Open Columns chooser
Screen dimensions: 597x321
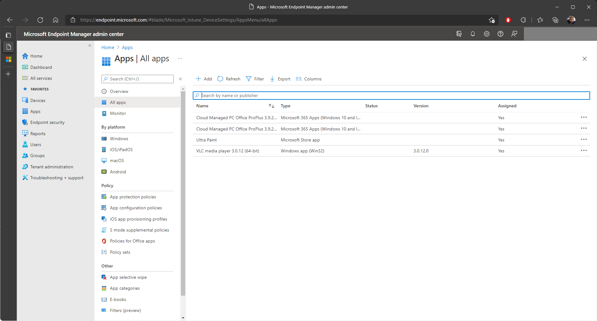click(x=309, y=79)
